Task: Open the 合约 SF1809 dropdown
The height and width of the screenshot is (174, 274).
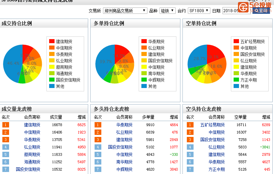Action: pos(199,11)
